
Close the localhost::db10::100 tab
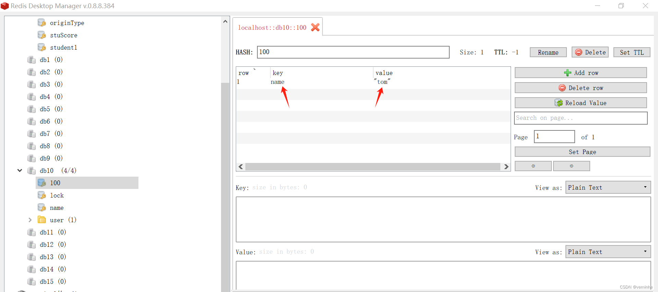pos(315,27)
